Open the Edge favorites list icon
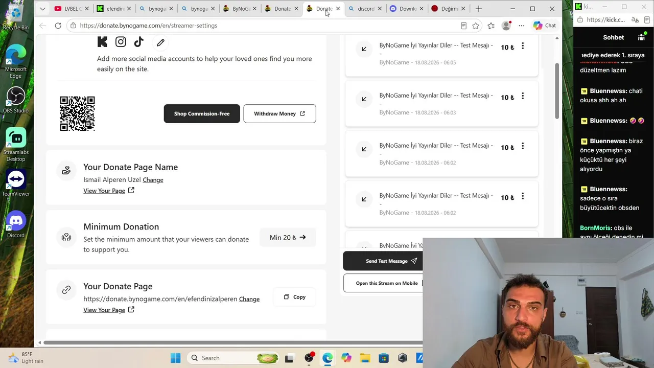Image resolution: width=654 pixels, height=368 pixels. (x=491, y=26)
